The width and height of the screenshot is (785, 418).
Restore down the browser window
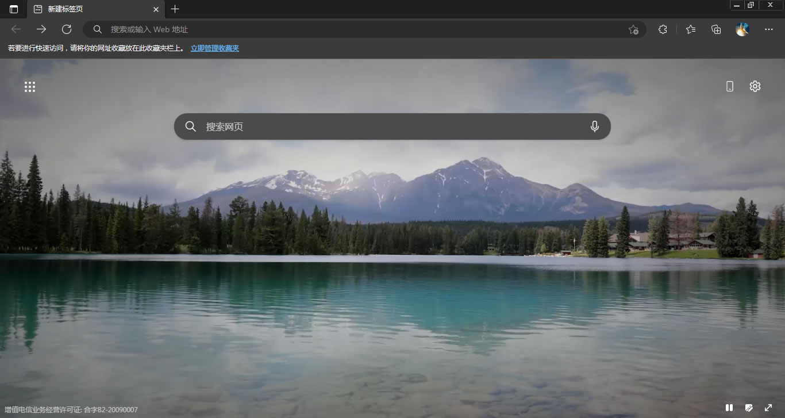click(x=751, y=5)
